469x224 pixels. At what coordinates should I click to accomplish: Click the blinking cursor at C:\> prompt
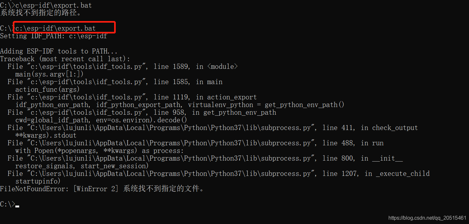pyautogui.click(x=17, y=206)
